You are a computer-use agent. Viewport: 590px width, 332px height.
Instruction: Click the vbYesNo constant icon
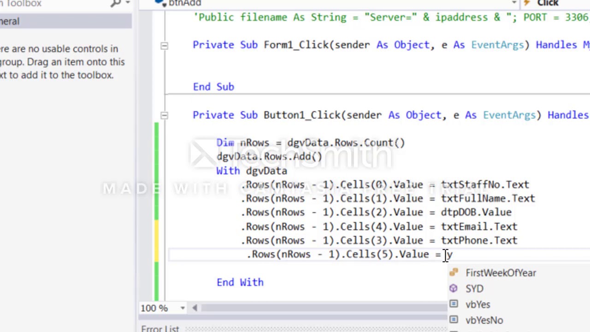[454, 319]
